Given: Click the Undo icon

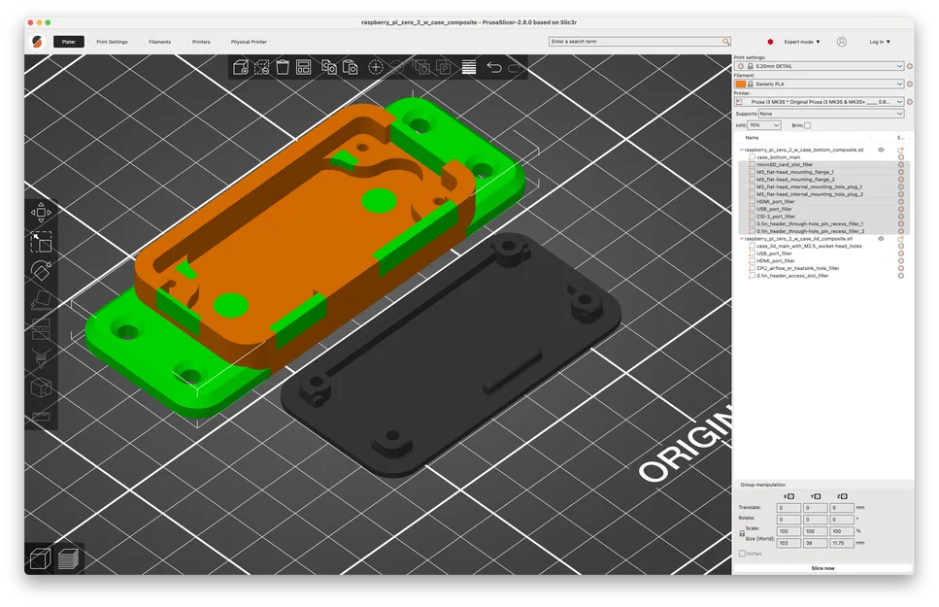Looking at the screenshot, I should click(x=495, y=67).
